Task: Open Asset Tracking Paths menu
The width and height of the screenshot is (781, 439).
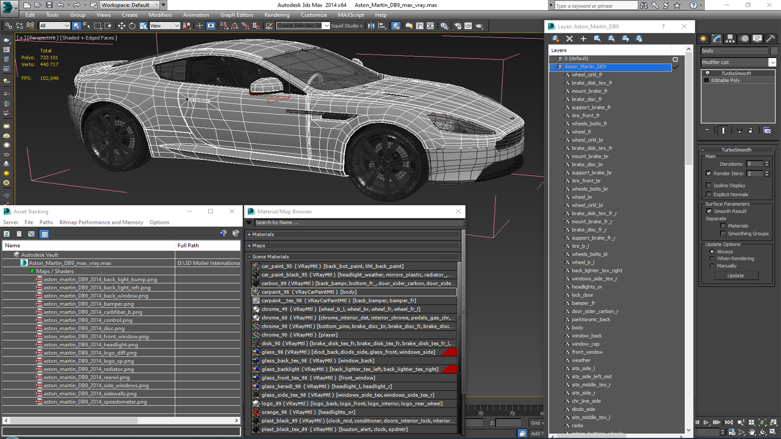Action: tap(46, 222)
